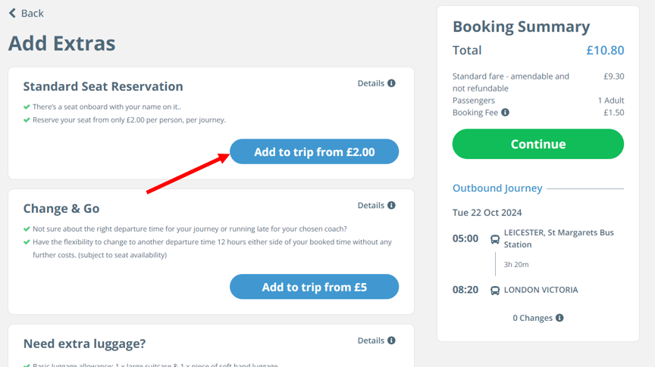The height and width of the screenshot is (367, 655).
Task: Click info icon beside Change & Go Details
Action: pyautogui.click(x=391, y=205)
